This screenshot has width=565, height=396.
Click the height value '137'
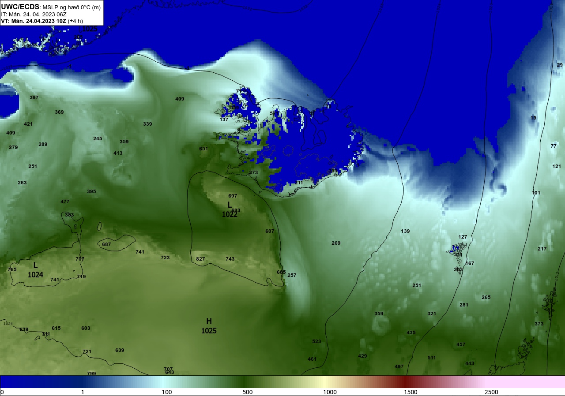(x=224, y=120)
